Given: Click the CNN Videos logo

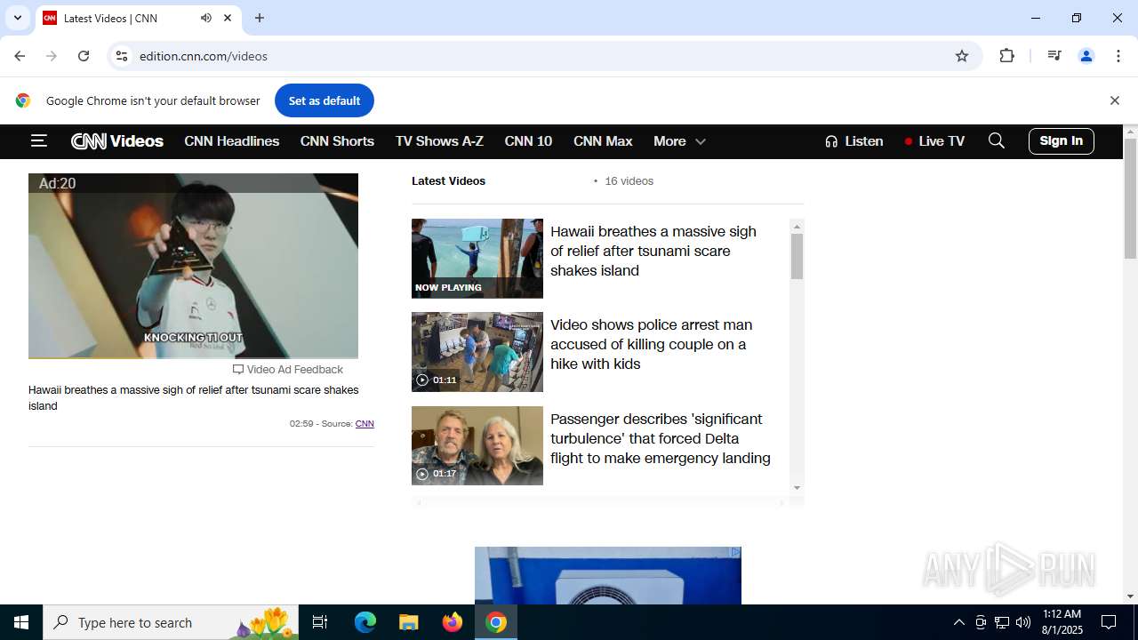Looking at the screenshot, I should point(117,141).
